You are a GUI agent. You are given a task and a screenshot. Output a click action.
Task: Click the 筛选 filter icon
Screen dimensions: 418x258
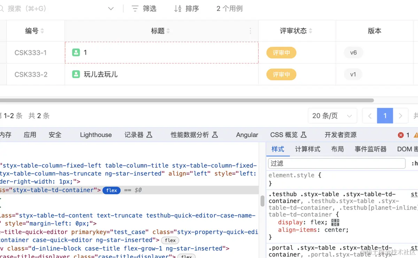135,9
